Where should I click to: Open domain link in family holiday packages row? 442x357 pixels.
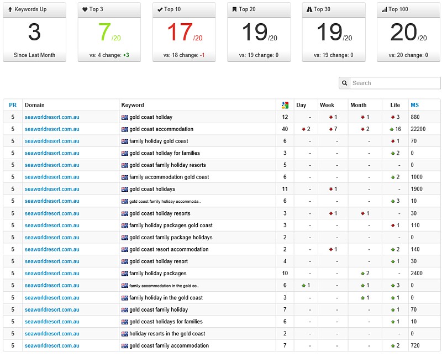click(x=52, y=273)
